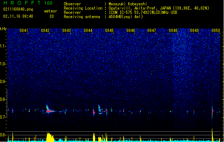Click the 0850 time marker

pos(216,31)
